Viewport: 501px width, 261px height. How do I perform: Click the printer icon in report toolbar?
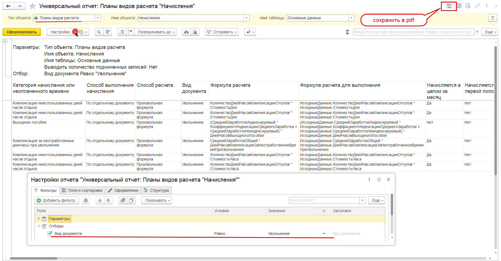pos(187,32)
